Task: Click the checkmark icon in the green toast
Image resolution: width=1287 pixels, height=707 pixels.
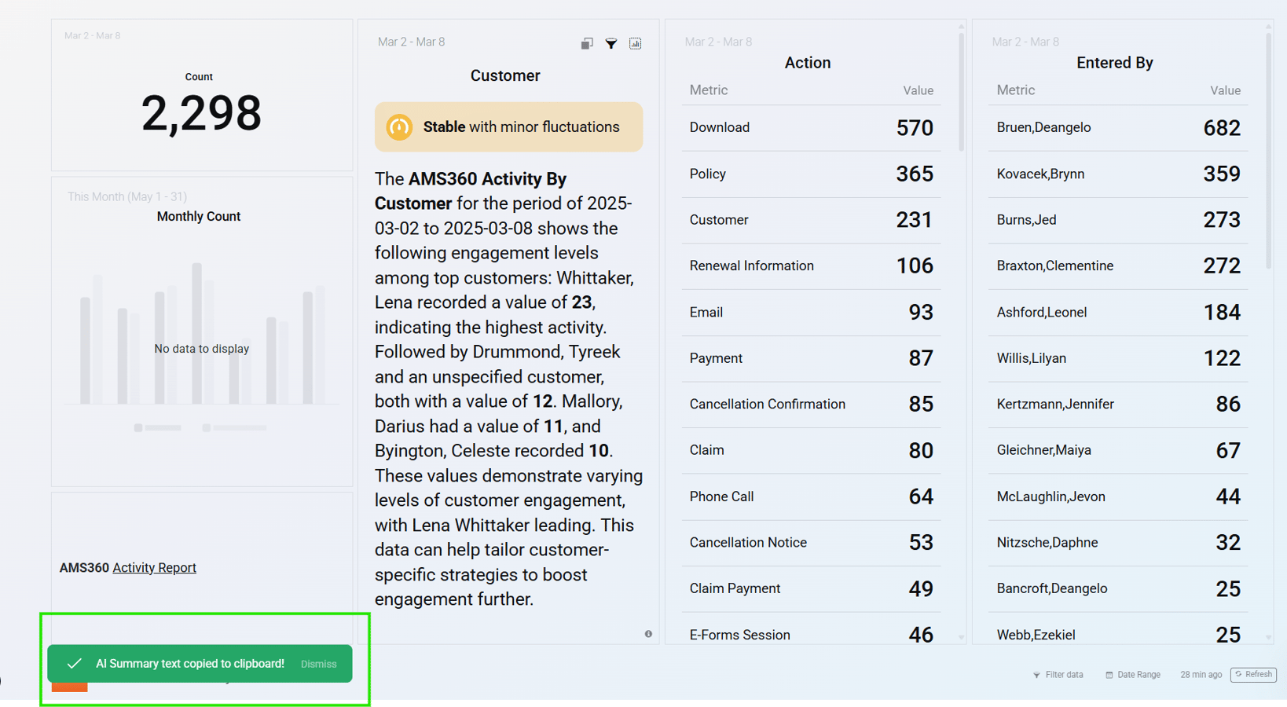Action: pos(75,664)
